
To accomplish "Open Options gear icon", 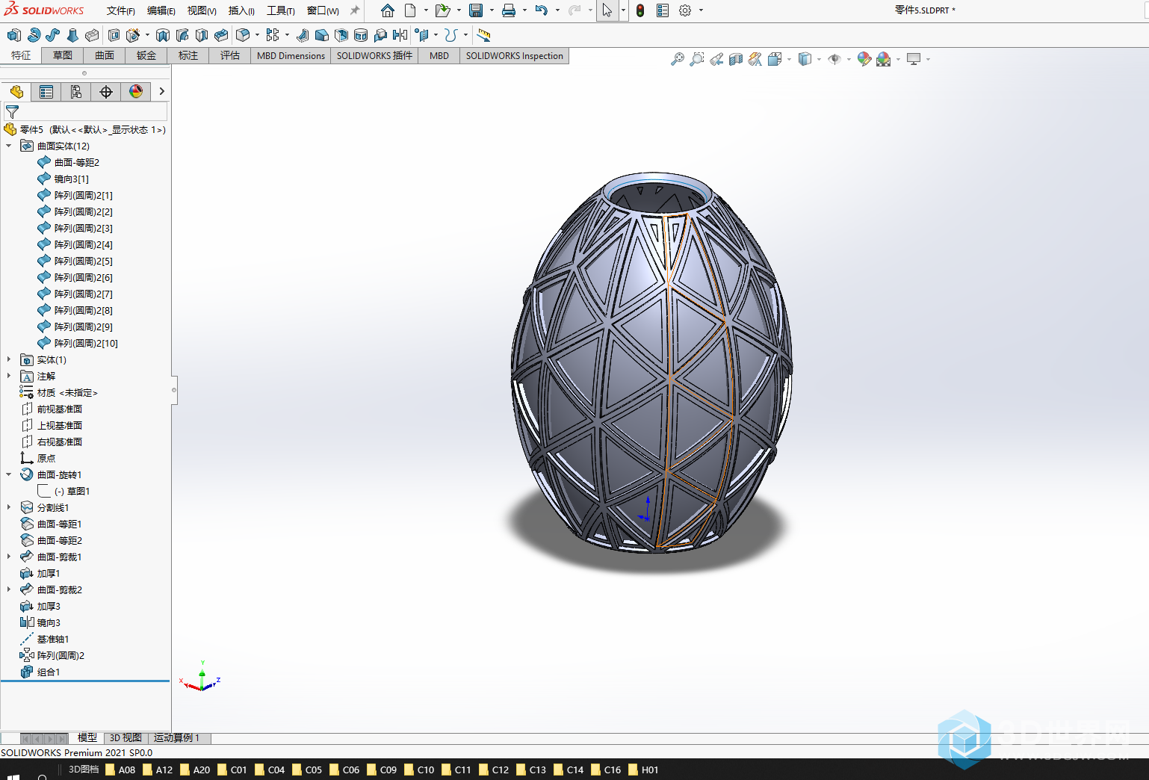I will [685, 10].
